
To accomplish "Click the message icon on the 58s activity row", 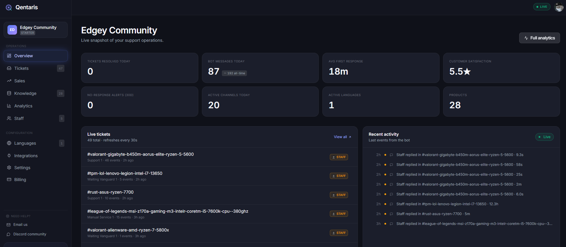I will [391, 165].
